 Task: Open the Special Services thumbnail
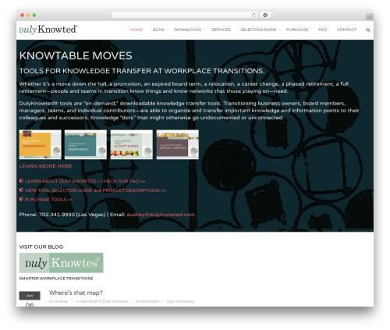(178, 144)
